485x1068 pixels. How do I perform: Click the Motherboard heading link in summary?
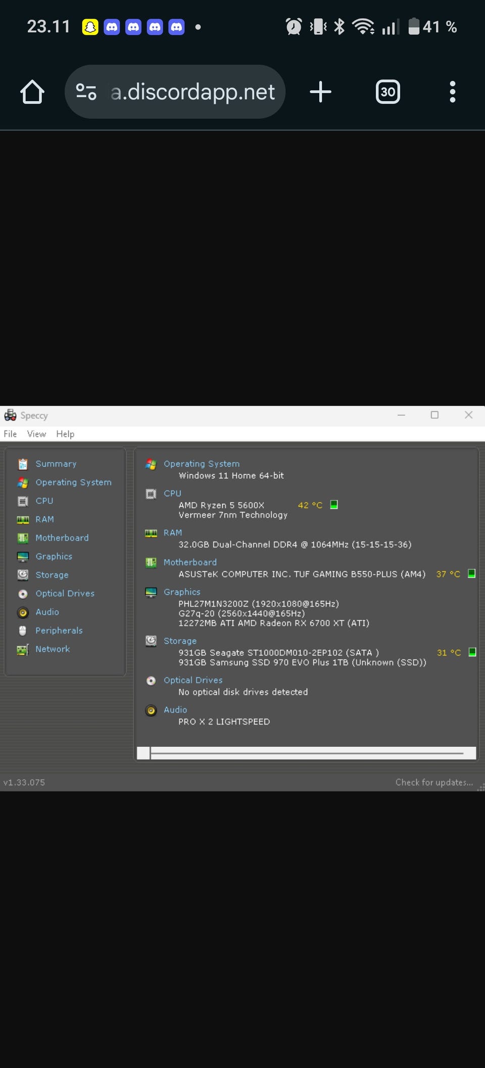click(x=190, y=562)
